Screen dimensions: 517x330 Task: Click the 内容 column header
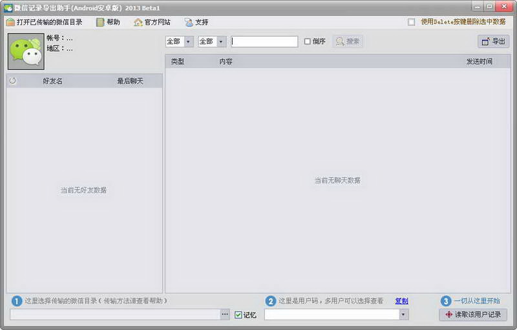[226, 61]
